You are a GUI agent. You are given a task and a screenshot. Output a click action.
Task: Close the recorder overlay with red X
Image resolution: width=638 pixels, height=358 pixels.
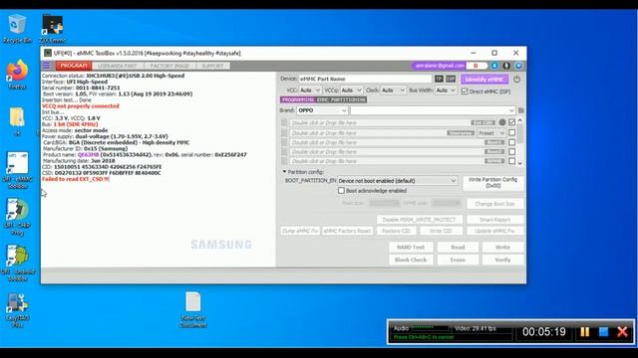coord(622,331)
